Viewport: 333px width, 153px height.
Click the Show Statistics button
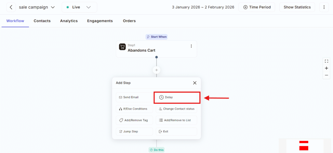pos(297,7)
